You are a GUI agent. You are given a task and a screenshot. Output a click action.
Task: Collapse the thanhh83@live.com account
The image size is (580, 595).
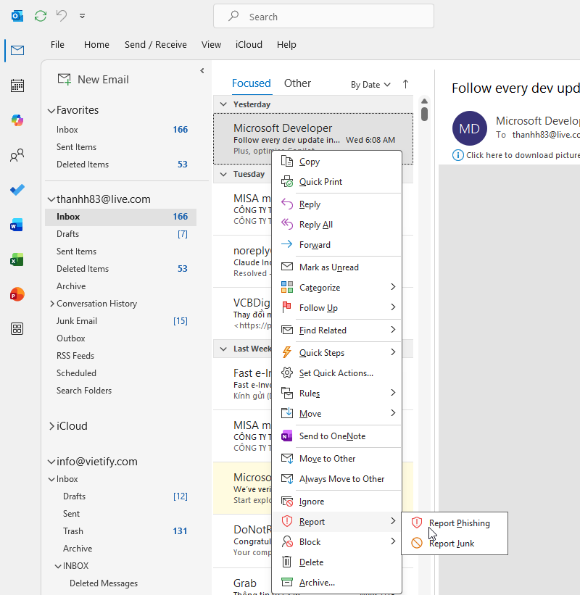(x=51, y=199)
